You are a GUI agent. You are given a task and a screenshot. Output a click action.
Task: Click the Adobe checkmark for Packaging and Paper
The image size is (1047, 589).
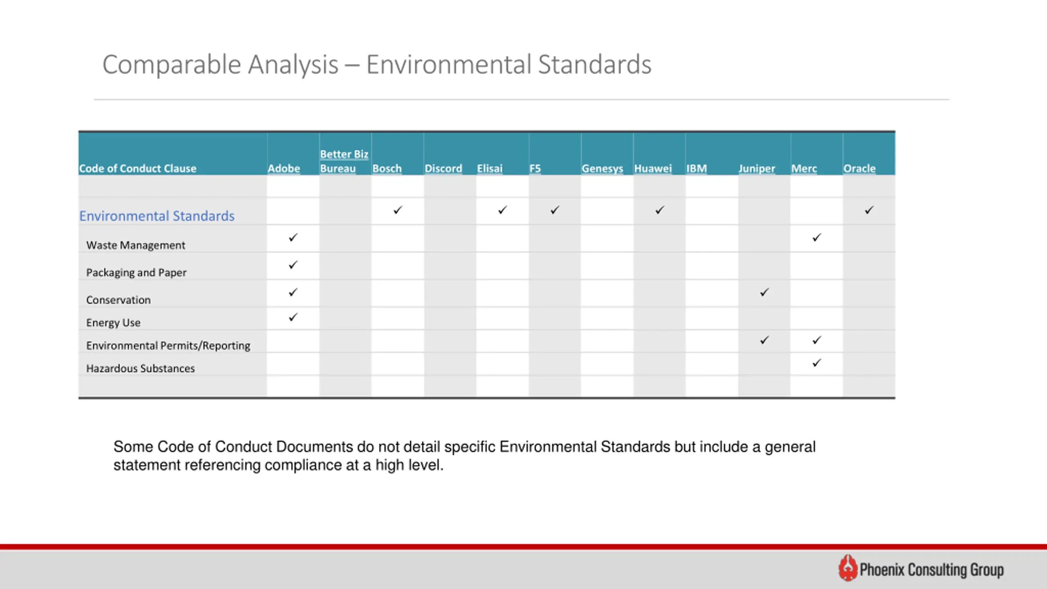293,265
